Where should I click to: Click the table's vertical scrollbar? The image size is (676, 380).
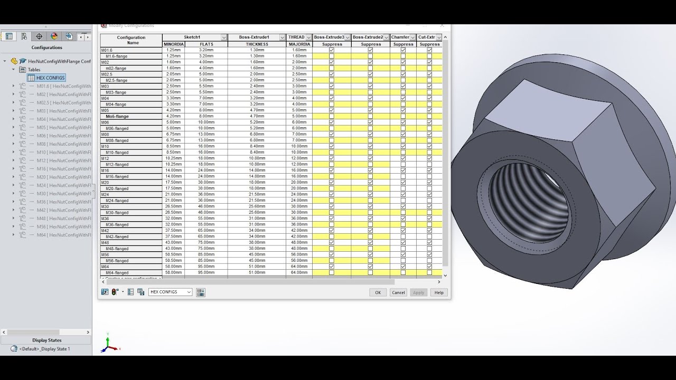pyautogui.click(x=445, y=156)
